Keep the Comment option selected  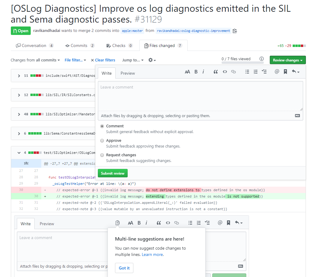point(102,126)
